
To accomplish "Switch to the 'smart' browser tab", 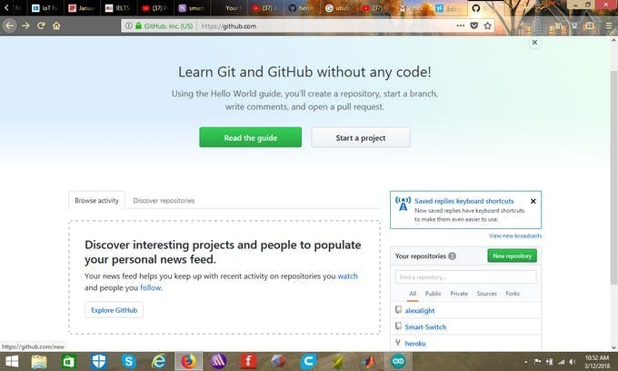I will tap(191, 8).
